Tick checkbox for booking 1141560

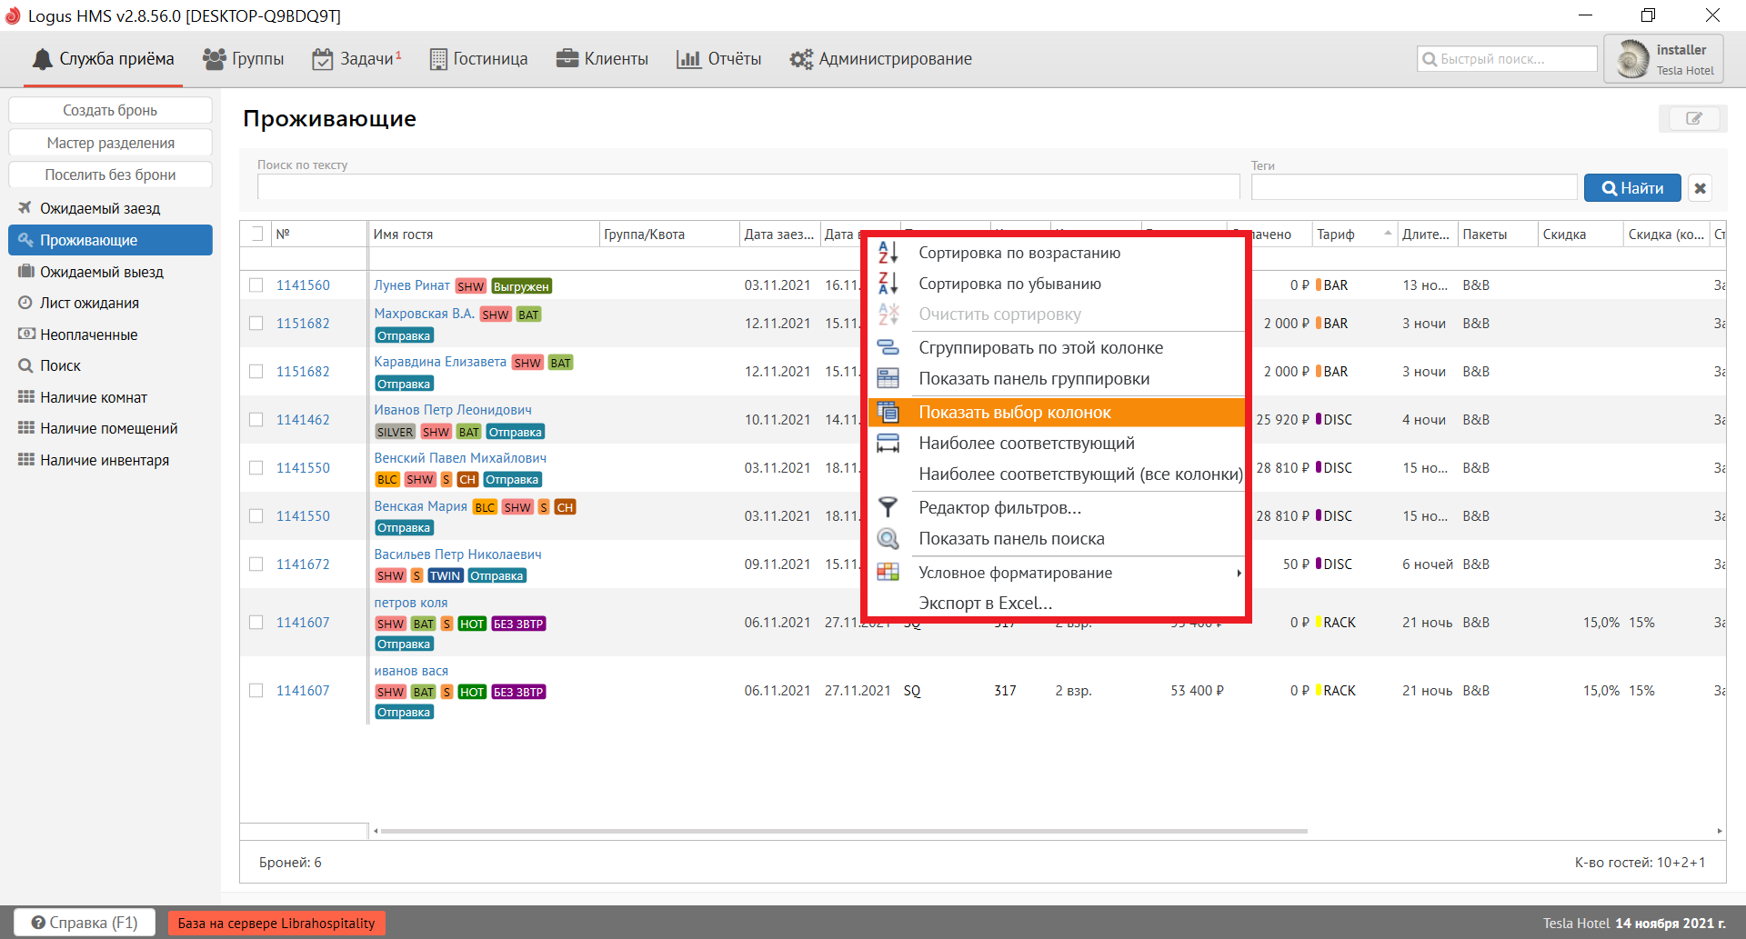256,285
